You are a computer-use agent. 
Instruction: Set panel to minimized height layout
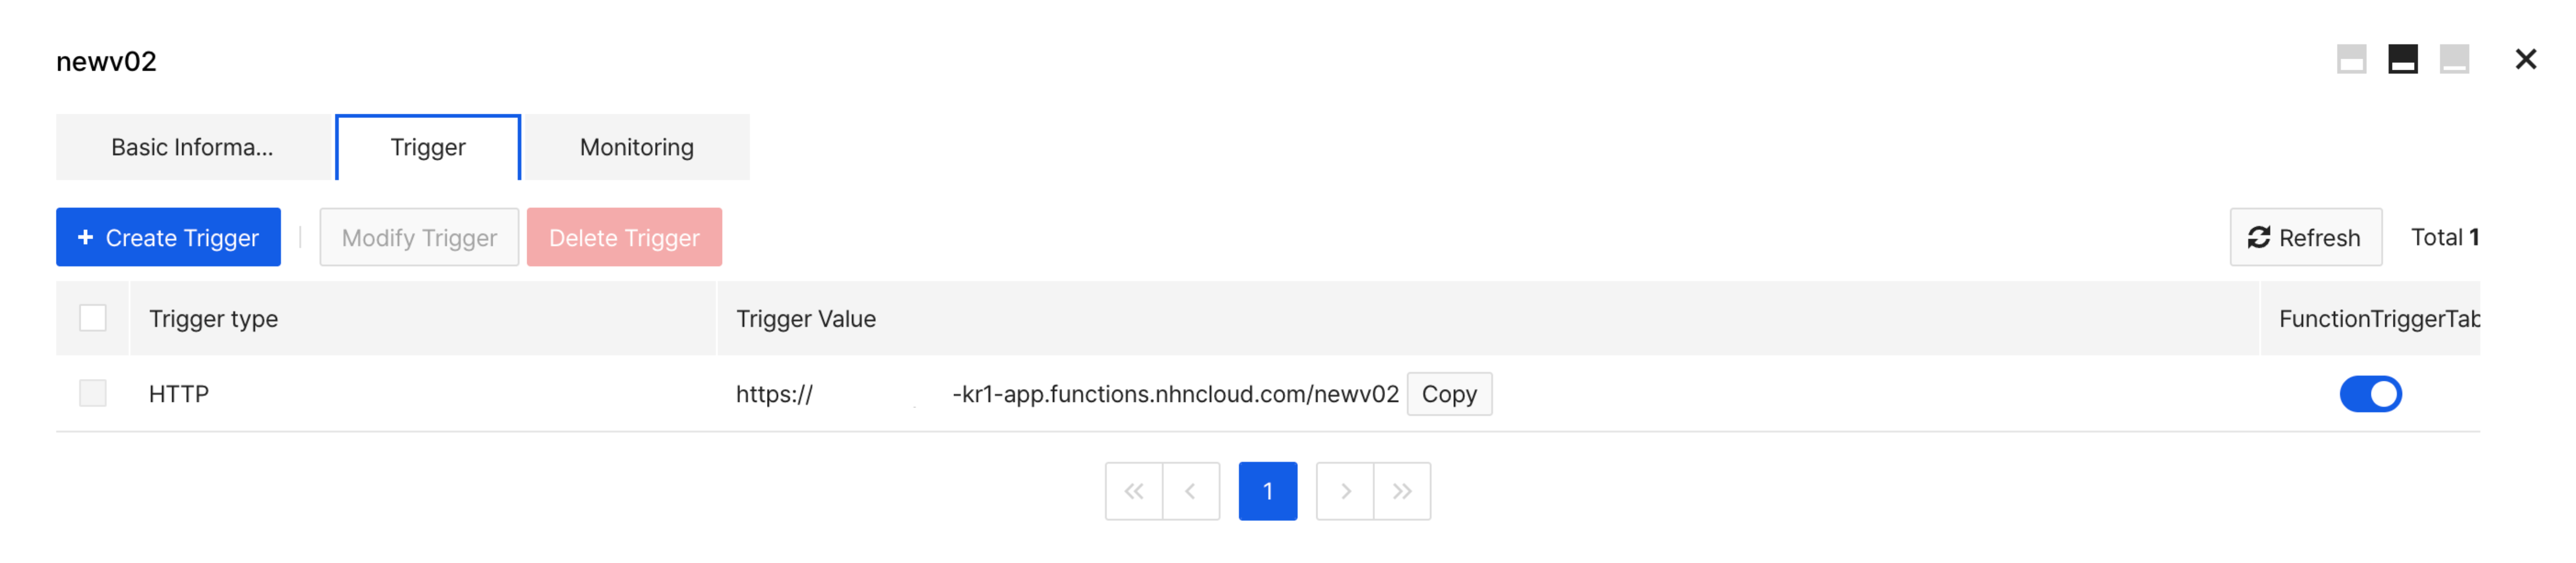2454,60
